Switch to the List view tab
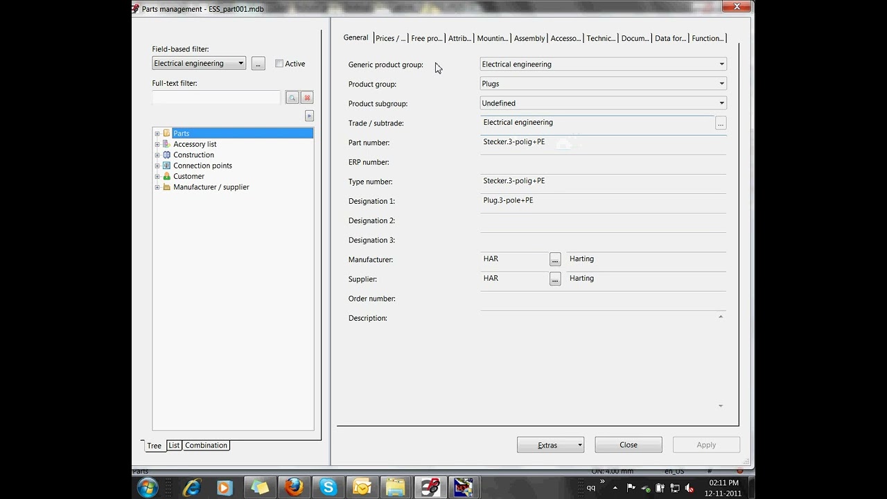 [x=173, y=446]
